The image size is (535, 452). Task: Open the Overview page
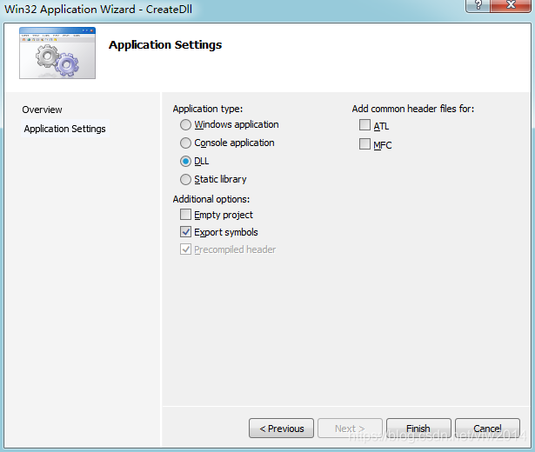click(x=42, y=110)
